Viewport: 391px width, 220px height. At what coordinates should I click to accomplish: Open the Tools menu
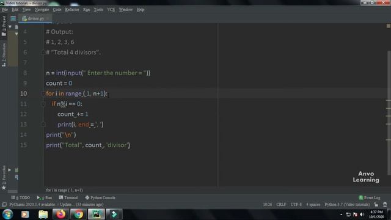(x=98, y=10)
